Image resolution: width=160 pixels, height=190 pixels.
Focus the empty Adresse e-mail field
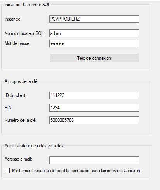click(x=94, y=160)
